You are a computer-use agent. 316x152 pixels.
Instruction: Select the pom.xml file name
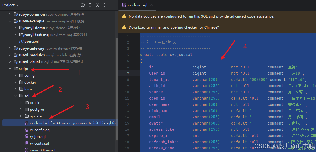click(32, 42)
